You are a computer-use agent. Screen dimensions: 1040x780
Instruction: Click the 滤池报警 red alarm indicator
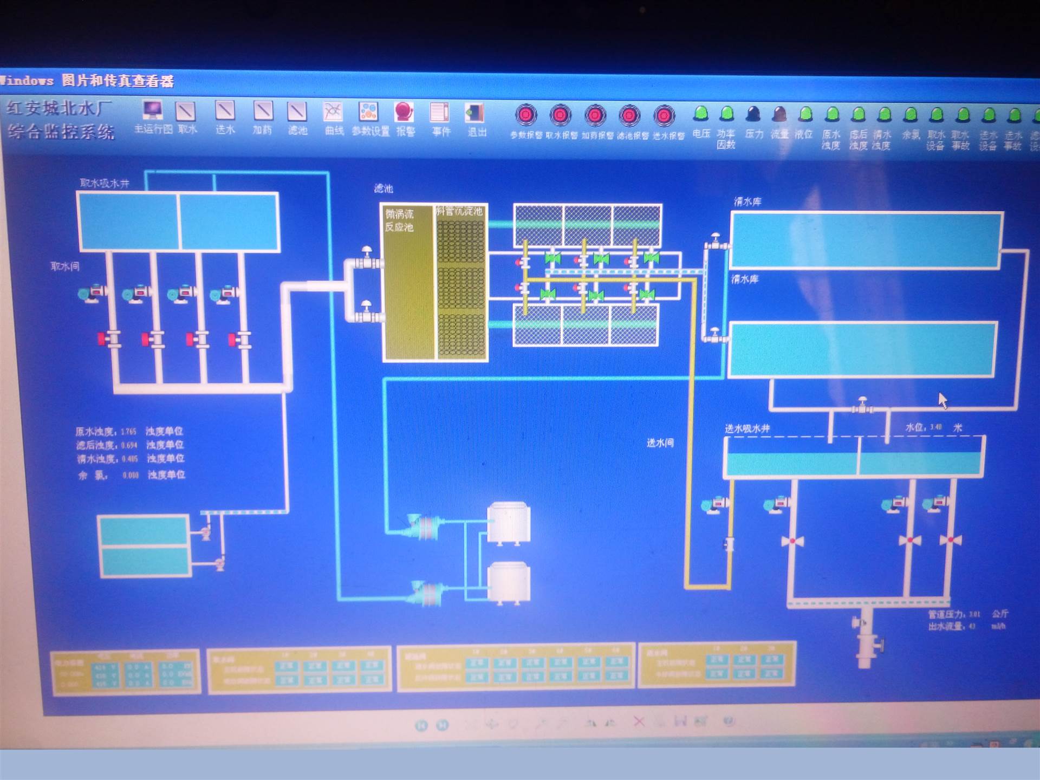(629, 115)
